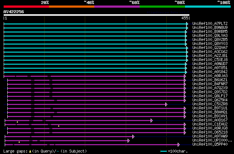Click the purple arrowhead of UniRef100_A9RJA3 alignment
The height and width of the screenshot is (154, 234).
pyautogui.click(x=185, y=76)
